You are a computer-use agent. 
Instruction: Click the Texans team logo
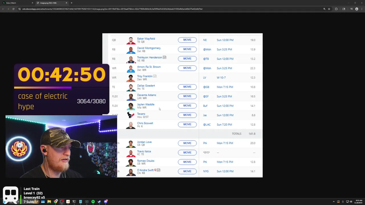pyautogui.click(x=131, y=115)
